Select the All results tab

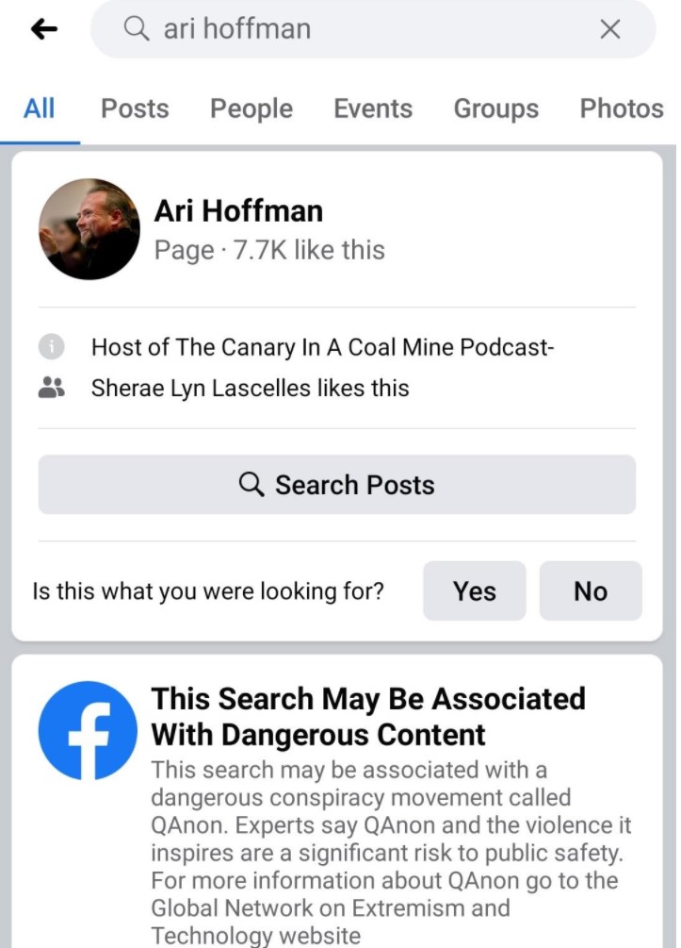point(40,108)
